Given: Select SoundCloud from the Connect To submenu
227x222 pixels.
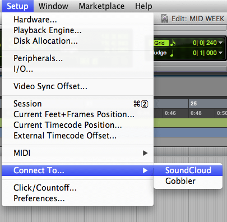Looking at the screenshot, I should coord(188,170).
